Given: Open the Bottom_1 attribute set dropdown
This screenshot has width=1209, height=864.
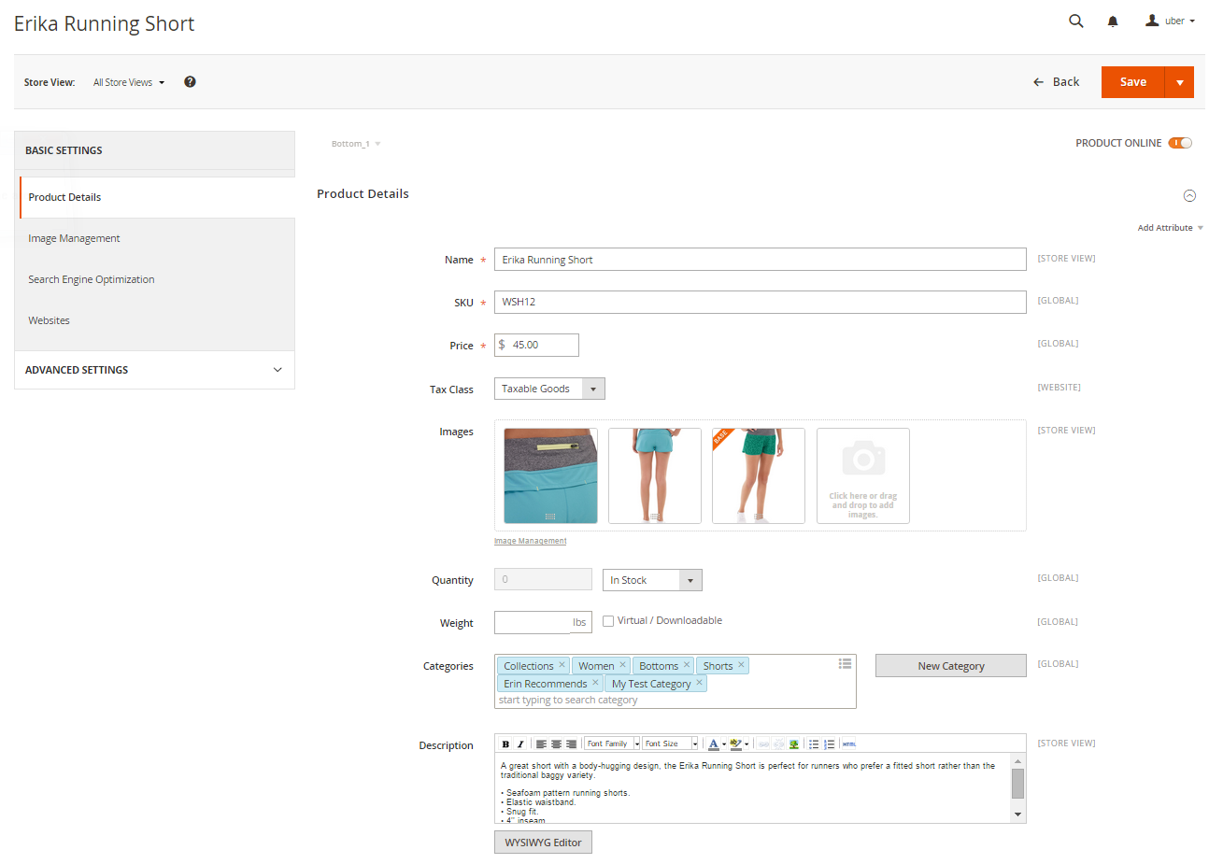Looking at the screenshot, I should (x=356, y=144).
